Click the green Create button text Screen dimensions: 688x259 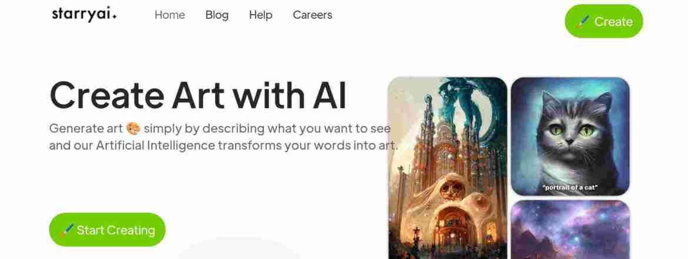point(613,22)
